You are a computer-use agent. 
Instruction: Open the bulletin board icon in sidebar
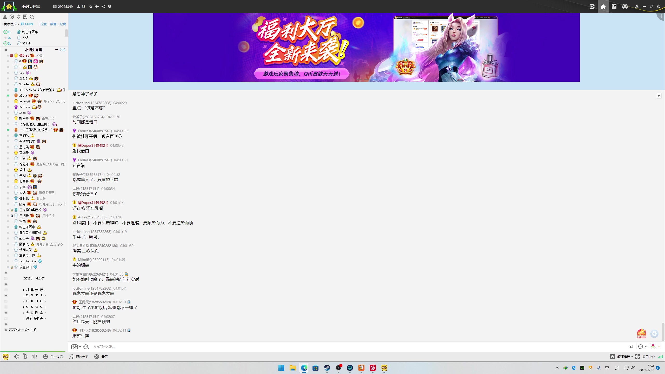click(x=25, y=17)
